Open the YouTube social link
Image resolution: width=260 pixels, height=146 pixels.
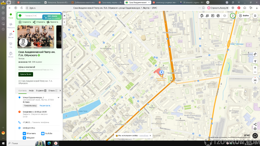click(x=47, y=133)
